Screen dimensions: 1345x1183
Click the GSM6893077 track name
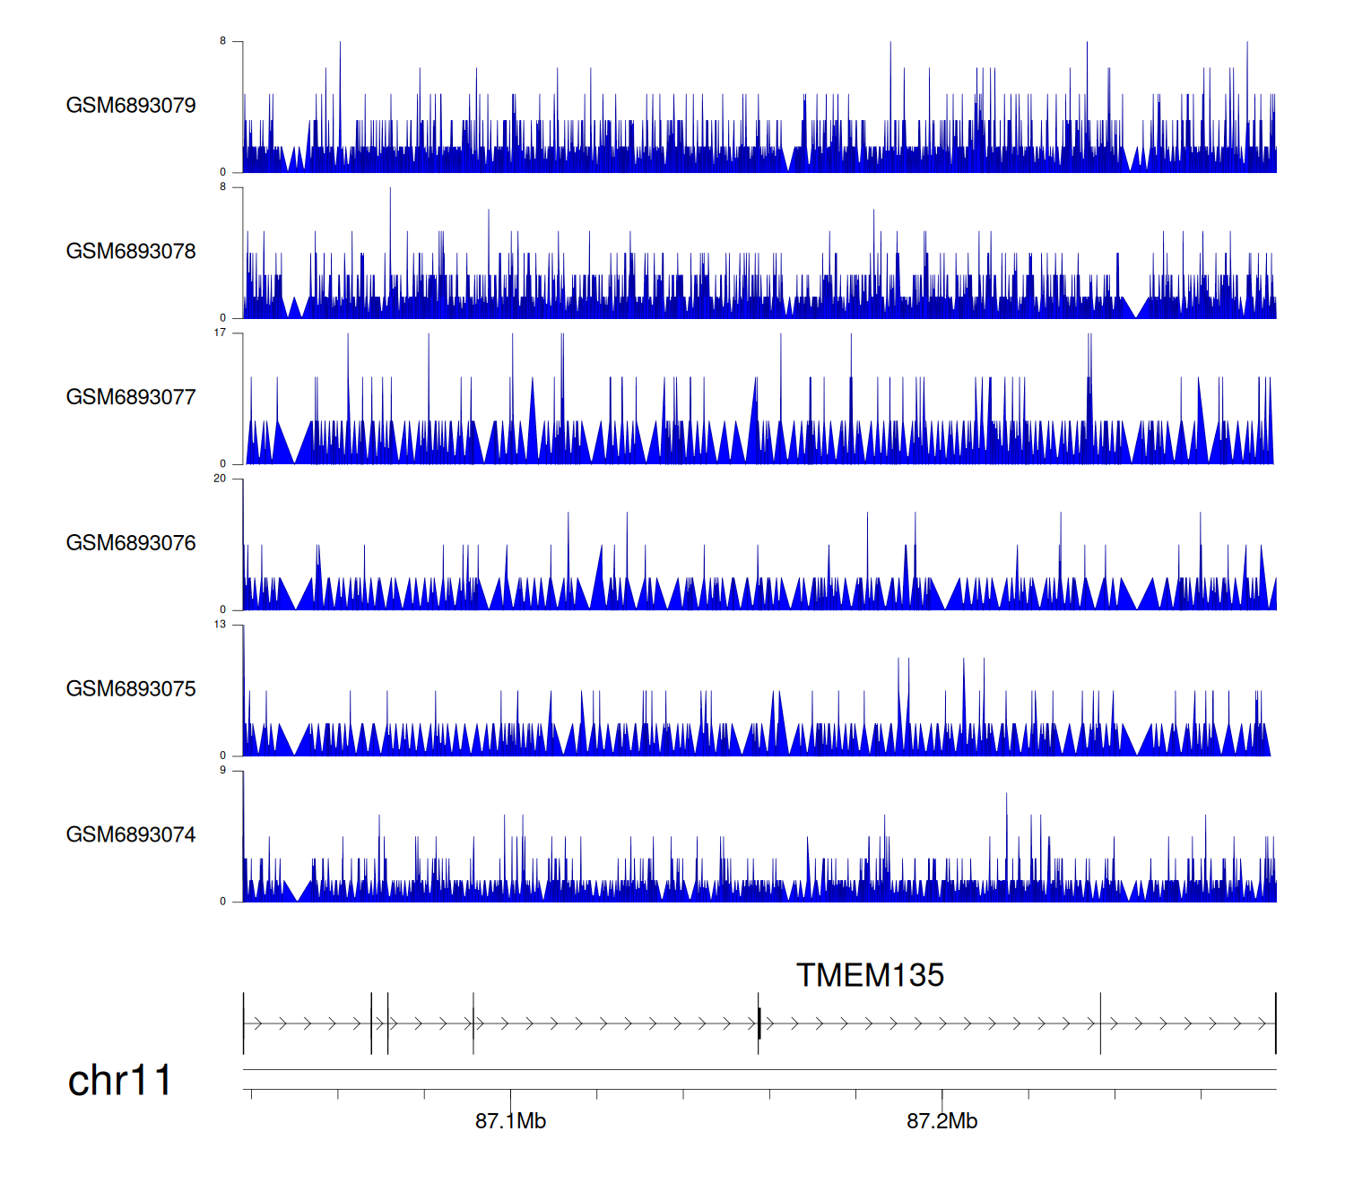tap(131, 397)
